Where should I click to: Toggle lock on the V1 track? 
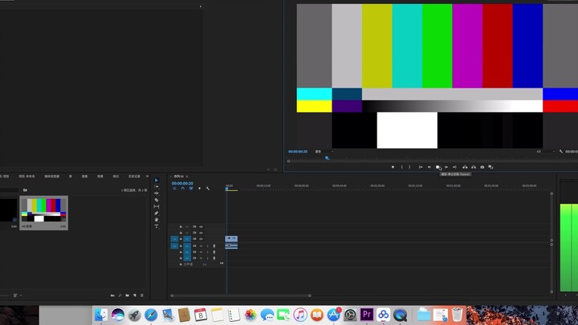(x=181, y=239)
